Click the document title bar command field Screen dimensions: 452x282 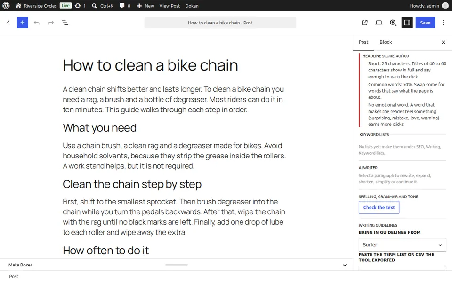point(220,23)
